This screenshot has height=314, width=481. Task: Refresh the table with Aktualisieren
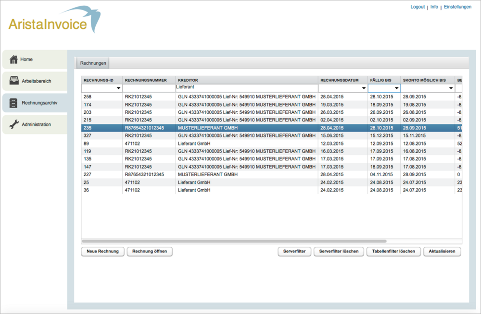coord(442,251)
